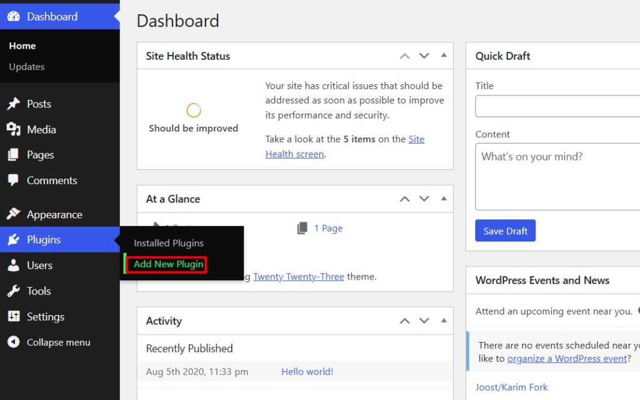Collapse the Activity panel triangle
The height and width of the screenshot is (400, 640).
444,320
